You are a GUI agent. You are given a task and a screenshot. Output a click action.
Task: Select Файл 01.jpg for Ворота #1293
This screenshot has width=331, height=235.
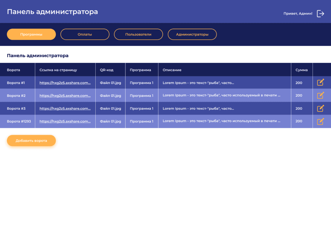pyautogui.click(x=111, y=121)
